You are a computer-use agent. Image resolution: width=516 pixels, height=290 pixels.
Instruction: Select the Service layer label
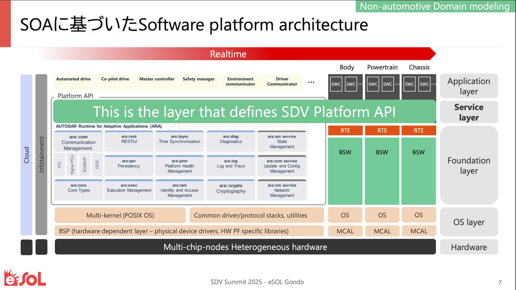coord(469,112)
